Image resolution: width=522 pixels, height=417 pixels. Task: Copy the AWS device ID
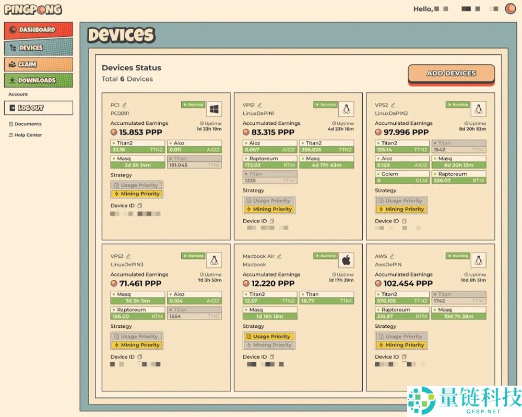click(404, 357)
